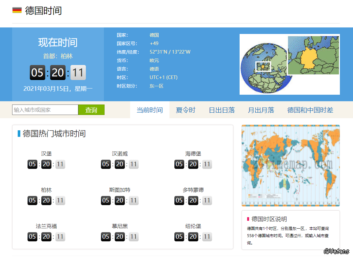Viewport: 353px width, 258px height.
Task: Open the 德国和中国时差 tab
Action: [310, 110]
